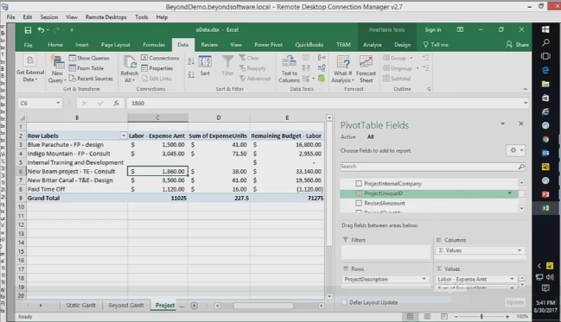The width and height of the screenshot is (561, 322).
Task: Click the zoom in plus button
Action: (507, 317)
